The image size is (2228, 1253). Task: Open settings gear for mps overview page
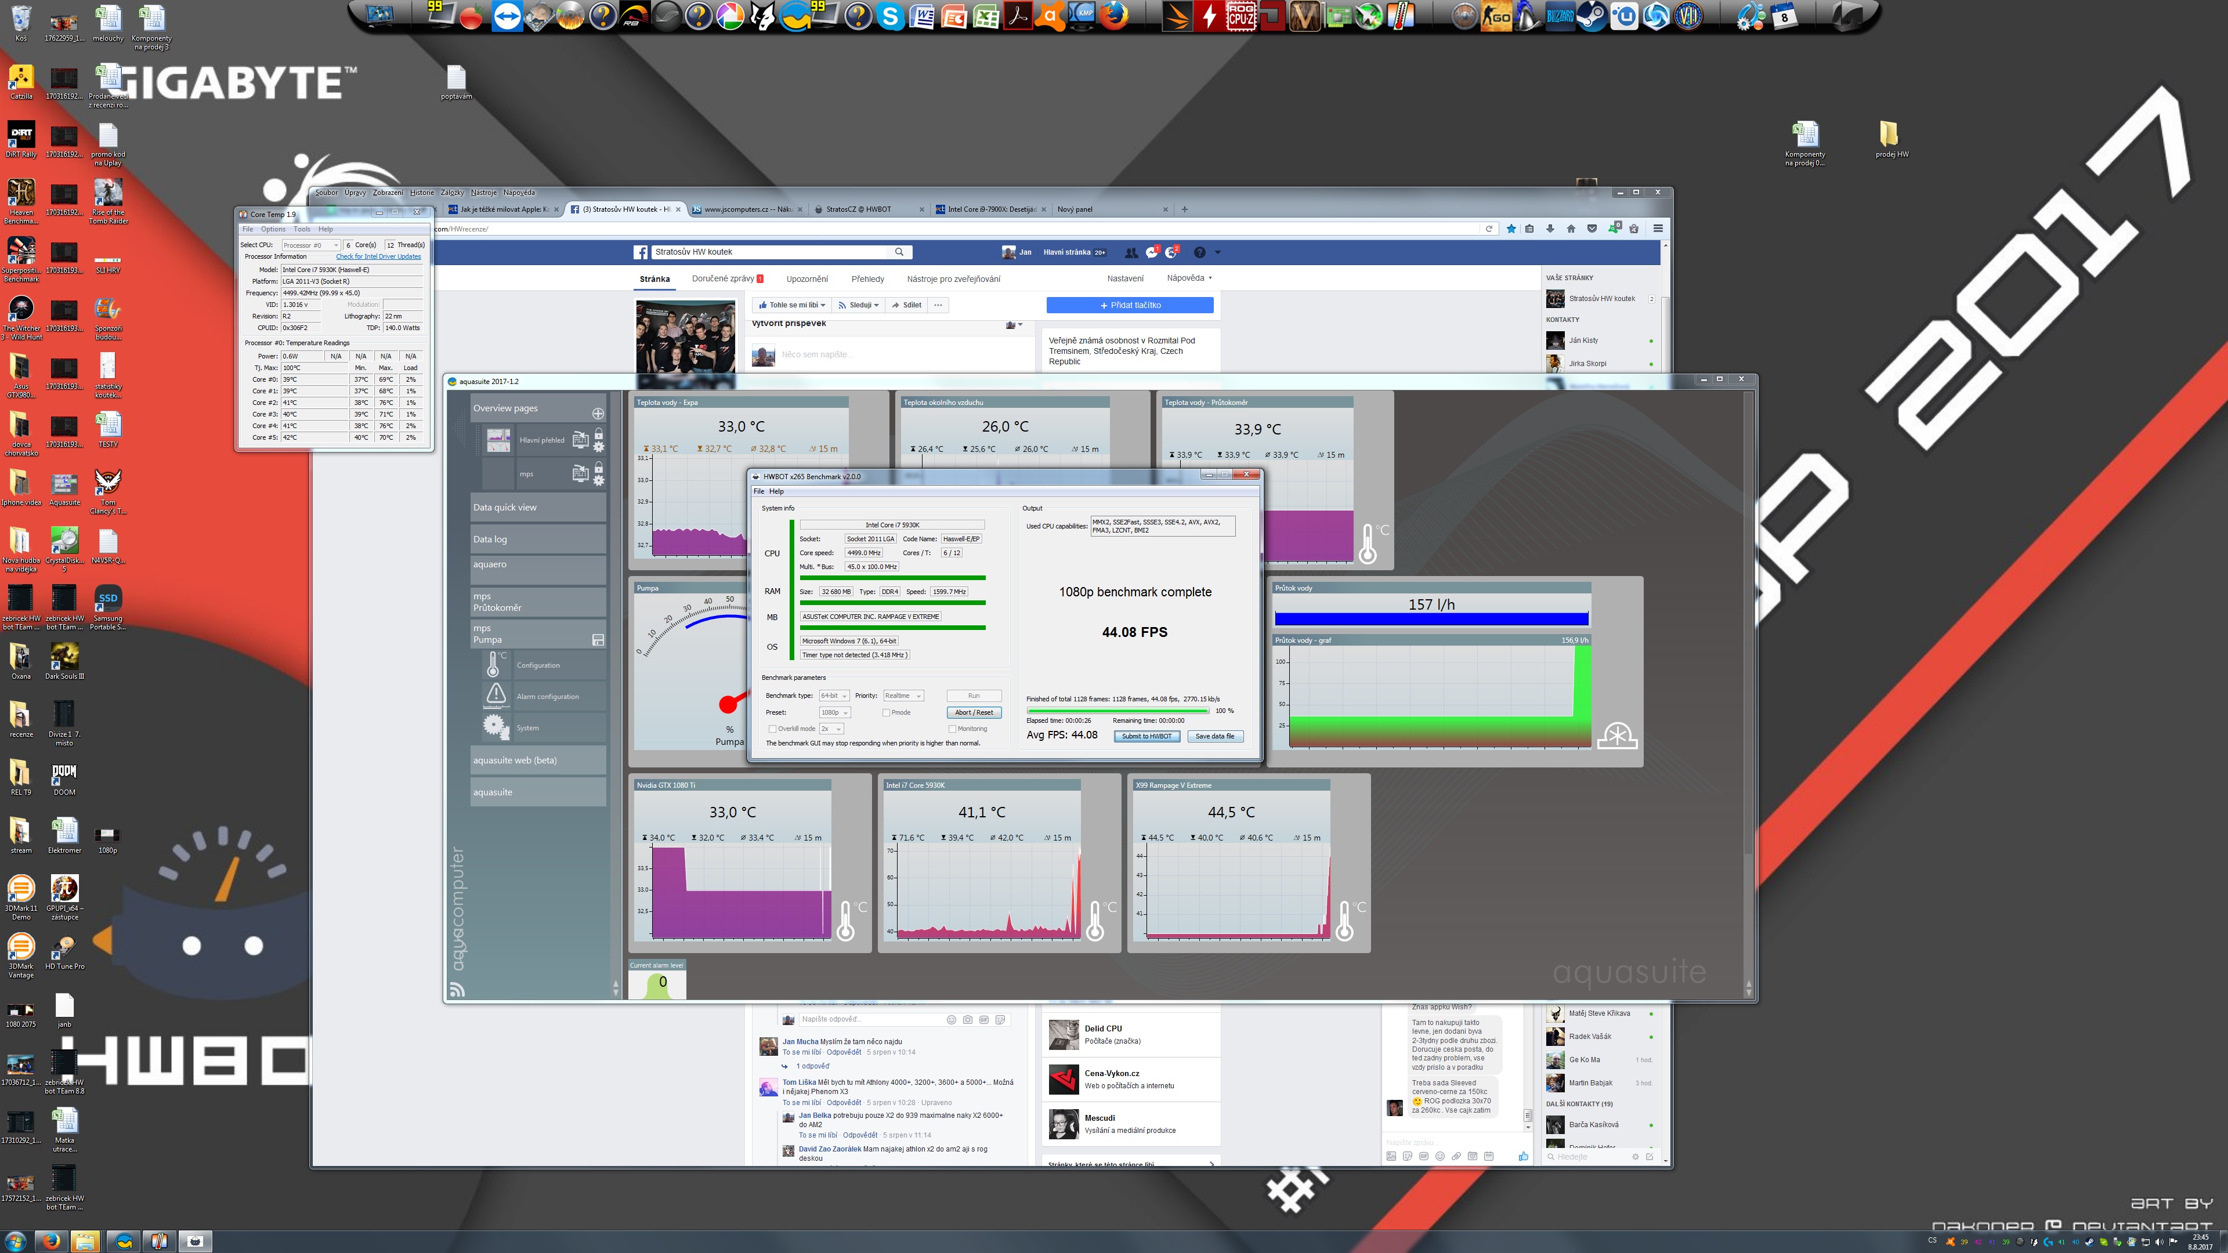coord(599,480)
